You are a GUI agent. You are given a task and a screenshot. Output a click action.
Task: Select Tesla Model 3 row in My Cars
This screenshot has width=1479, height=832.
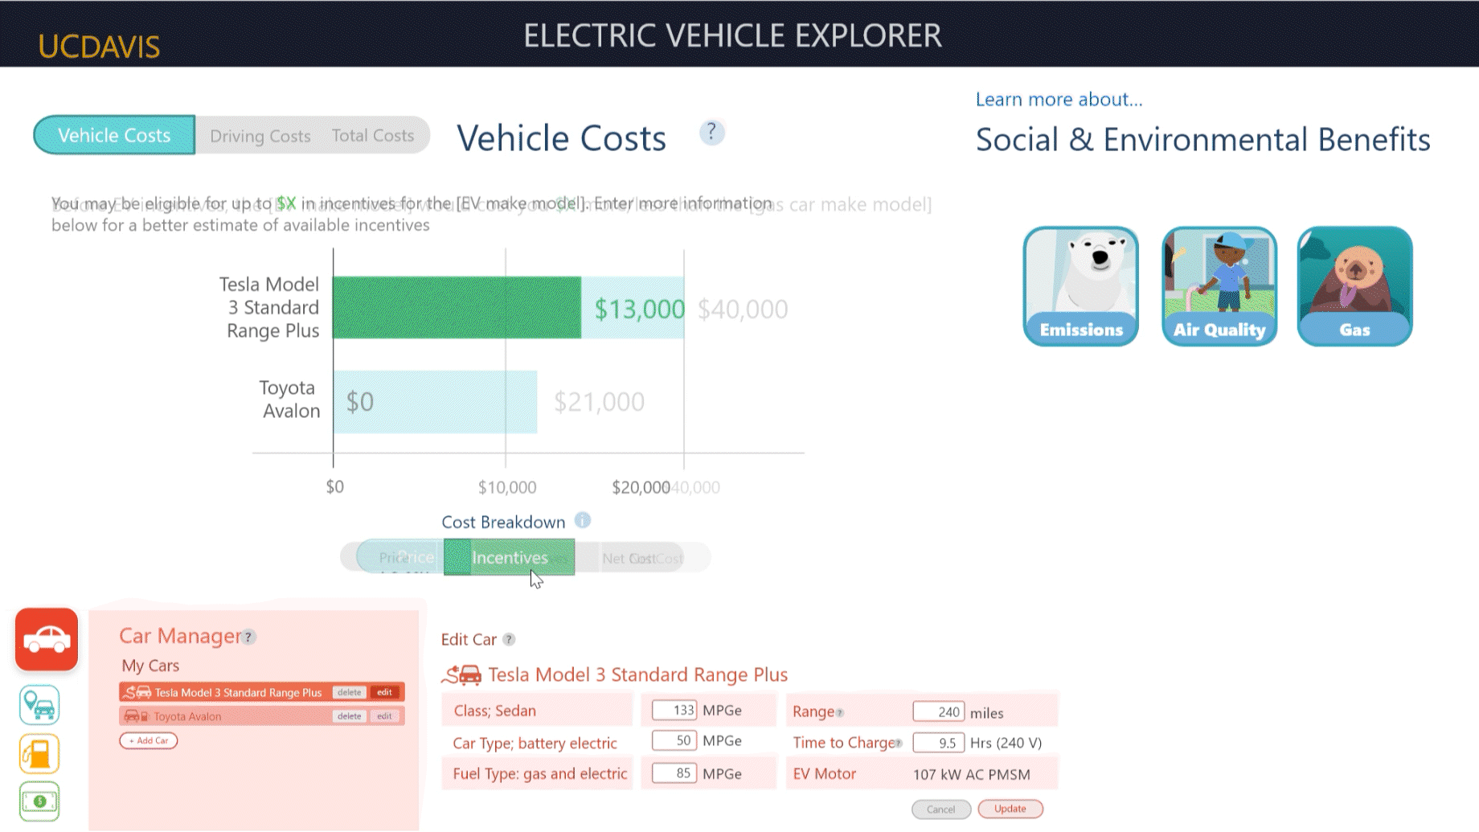pos(261,692)
